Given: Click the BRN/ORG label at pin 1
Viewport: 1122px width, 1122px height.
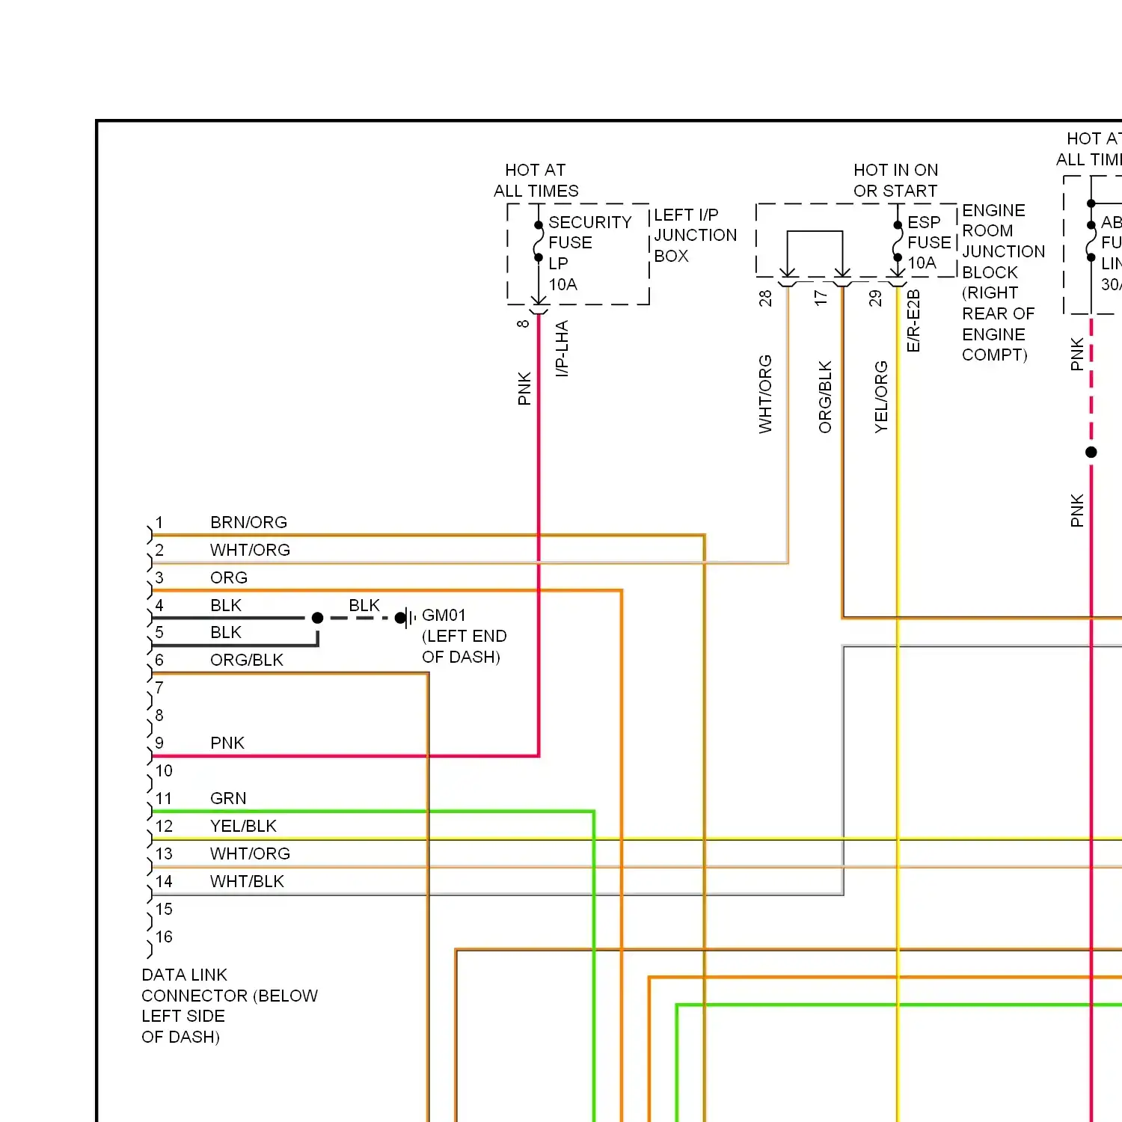Looking at the screenshot, I should point(248,522).
